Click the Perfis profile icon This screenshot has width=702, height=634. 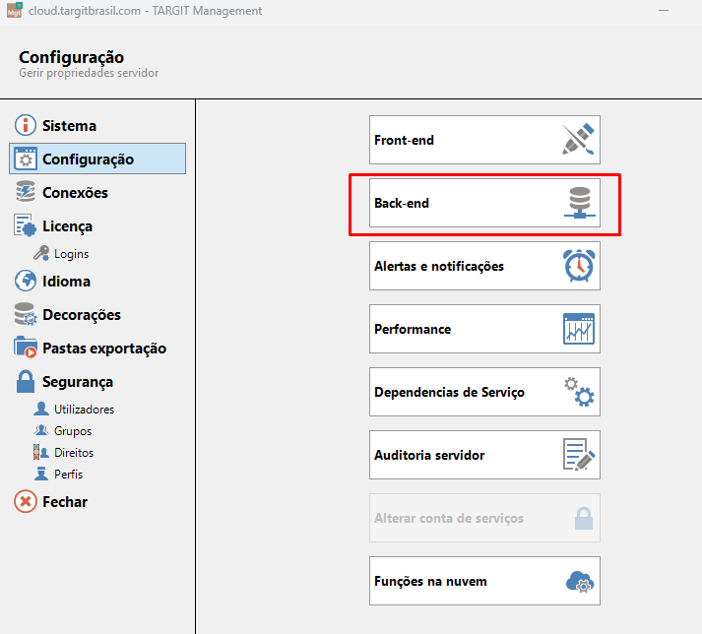point(41,474)
